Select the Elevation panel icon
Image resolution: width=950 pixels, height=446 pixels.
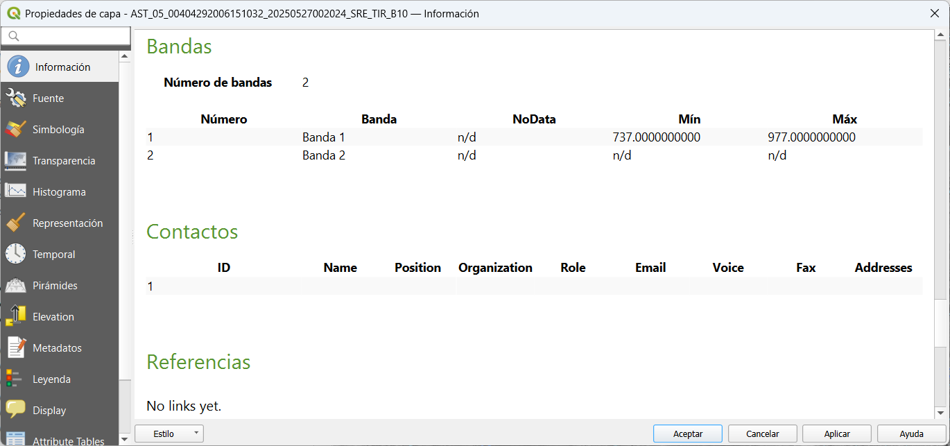point(15,316)
